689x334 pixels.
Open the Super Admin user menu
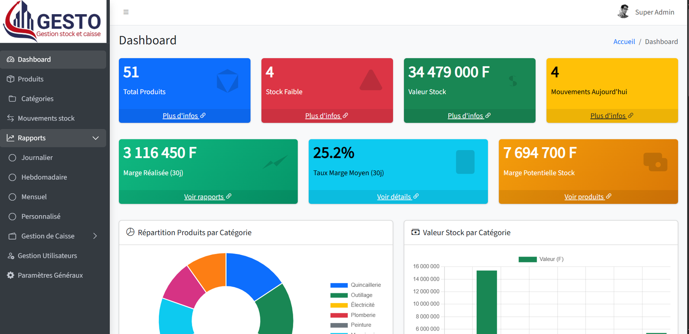click(x=646, y=12)
